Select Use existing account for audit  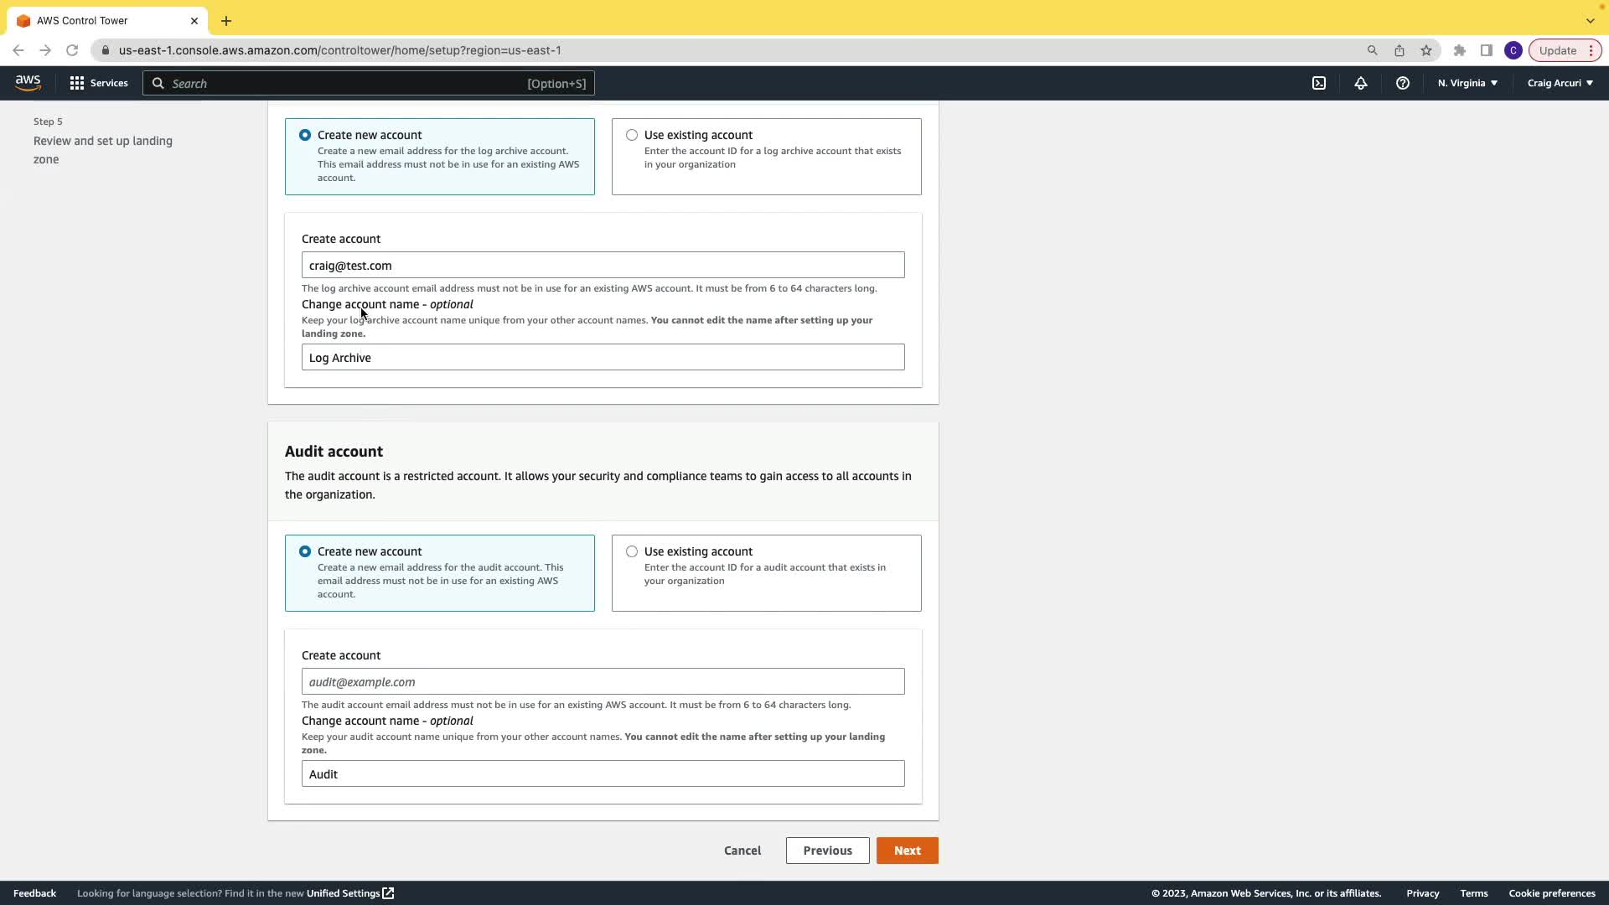click(632, 551)
